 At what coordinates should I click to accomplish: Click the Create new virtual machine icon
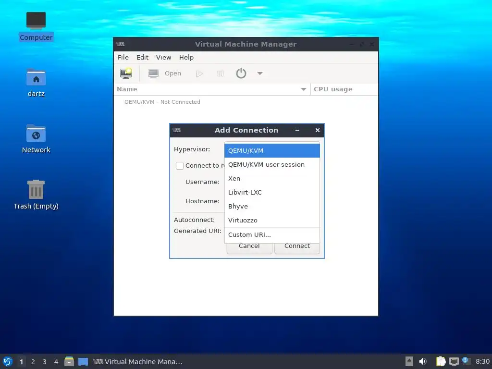[126, 74]
